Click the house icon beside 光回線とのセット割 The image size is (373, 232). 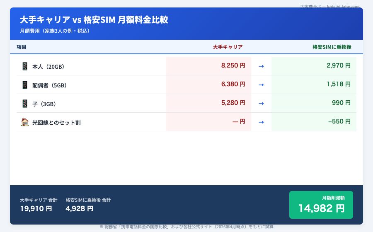25,122
